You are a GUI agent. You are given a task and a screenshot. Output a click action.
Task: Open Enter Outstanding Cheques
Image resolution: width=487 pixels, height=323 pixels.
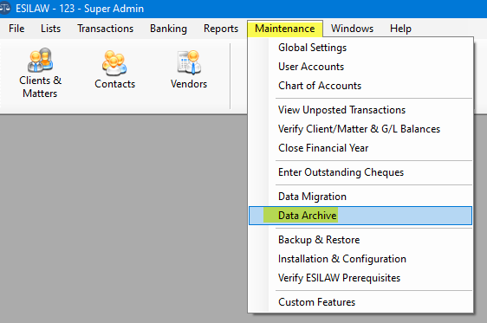click(360, 172)
